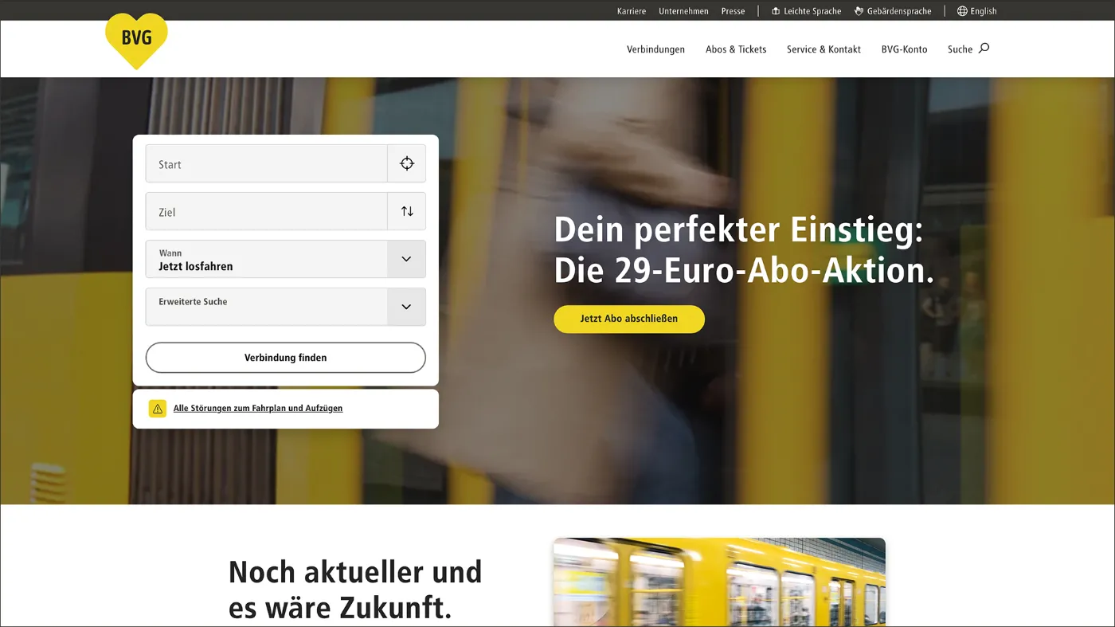Click the Leichte Sprache book icon

tap(776, 11)
